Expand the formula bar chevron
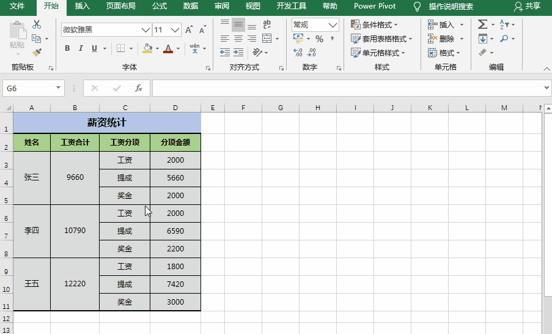This screenshot has height=334, width=552. point(546,87)
